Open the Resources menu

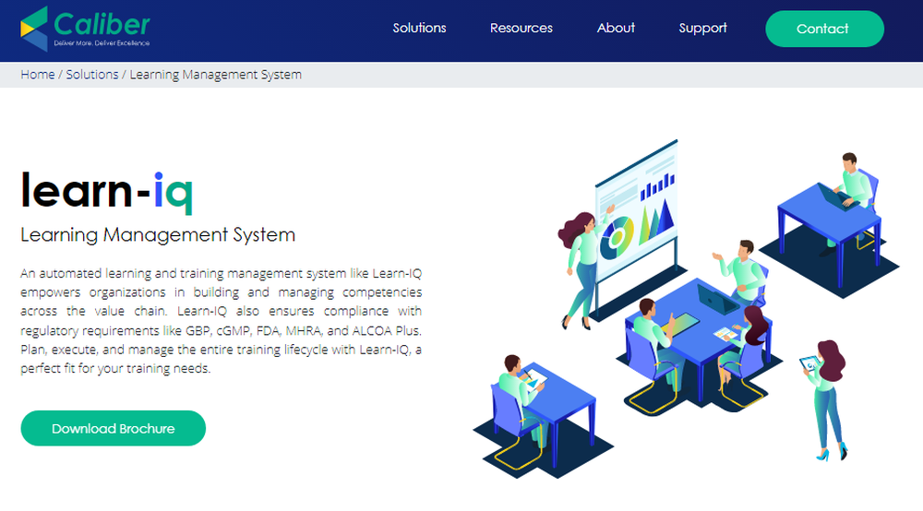[521, 29]
